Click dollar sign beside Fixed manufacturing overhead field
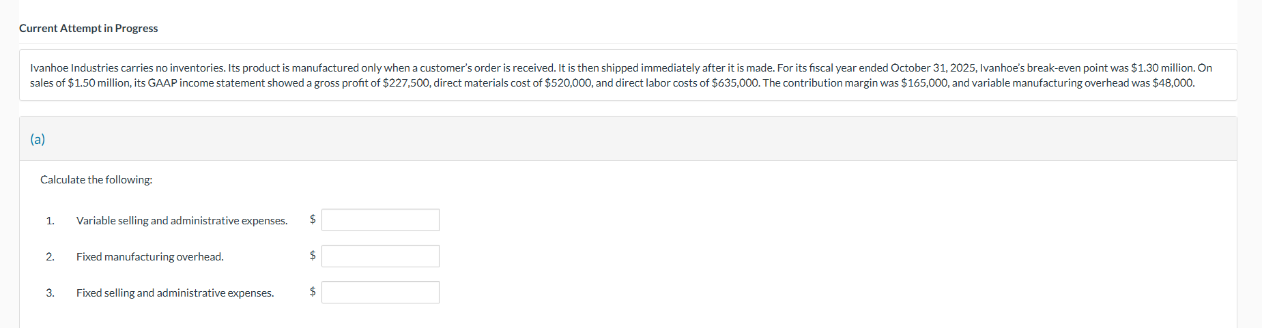The width and height of the screenshot is (1262, 328). click(313, 255)
